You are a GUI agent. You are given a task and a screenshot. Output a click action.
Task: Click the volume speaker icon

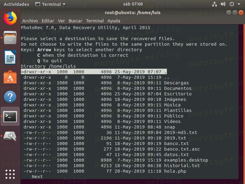pos(223,4)
